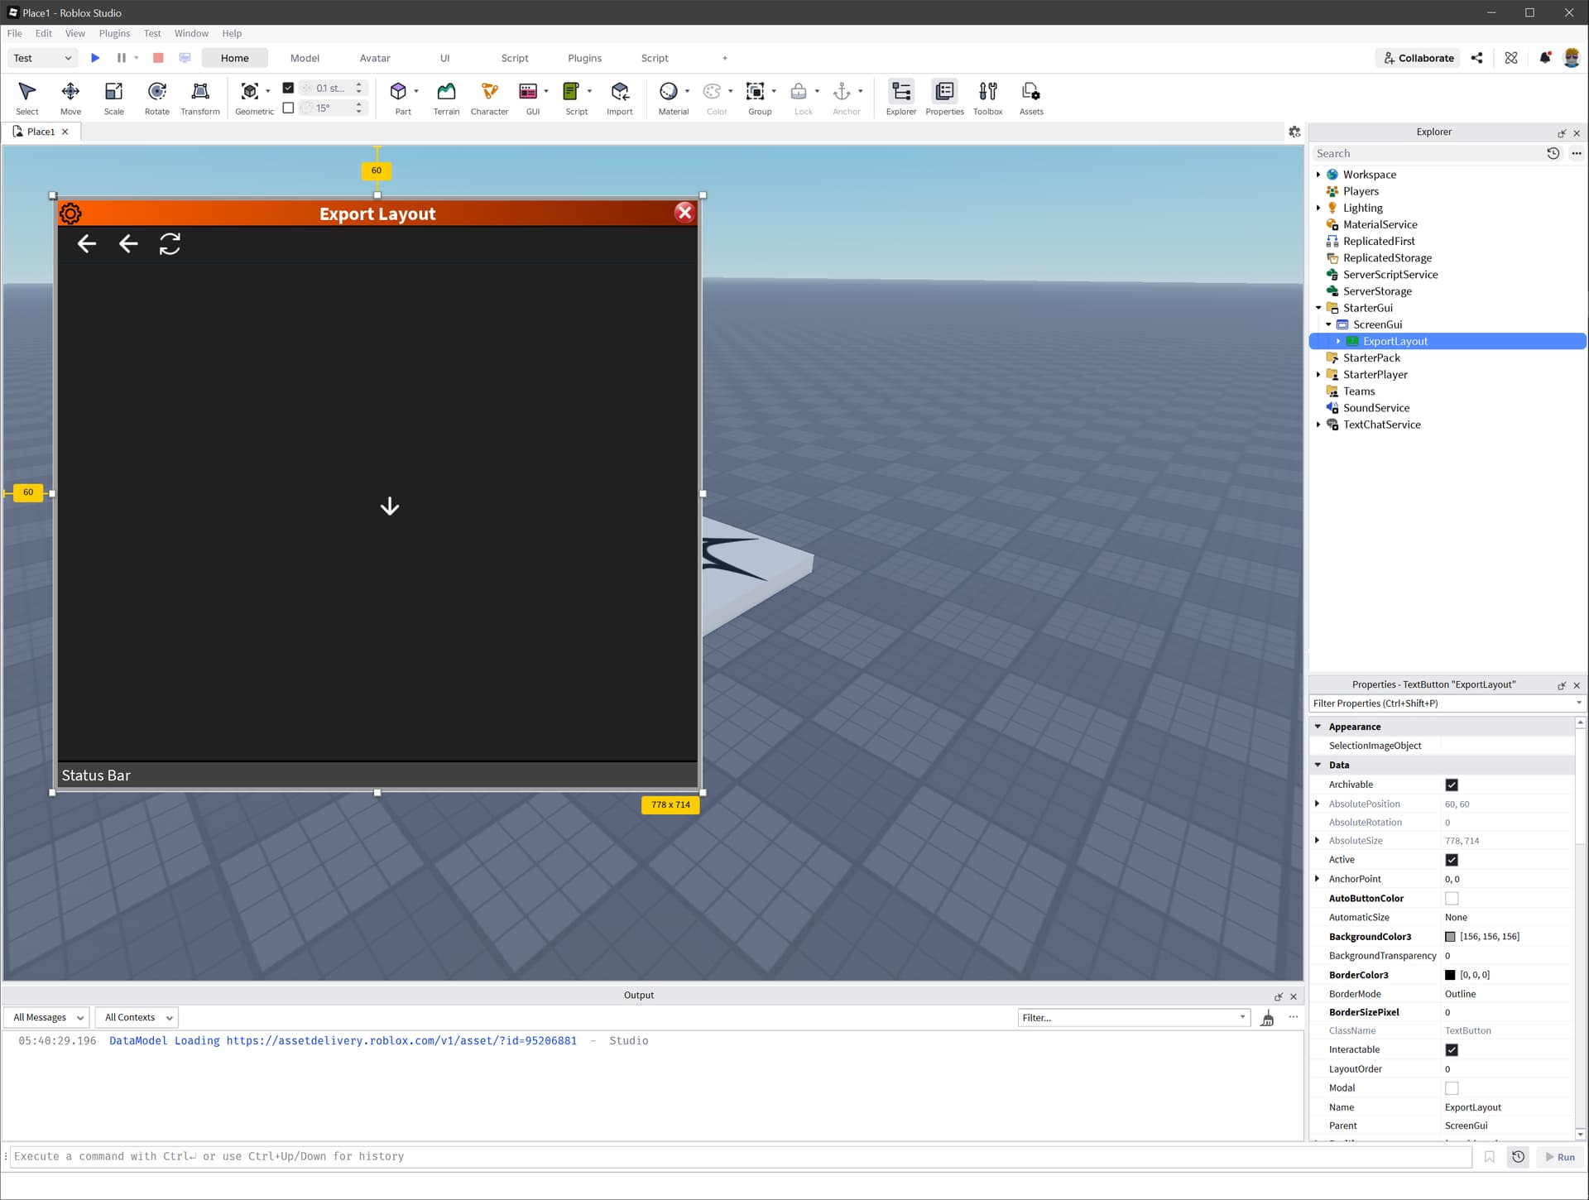
Task: Select the Terrain tool icon
Action: (x=446, y=91)
